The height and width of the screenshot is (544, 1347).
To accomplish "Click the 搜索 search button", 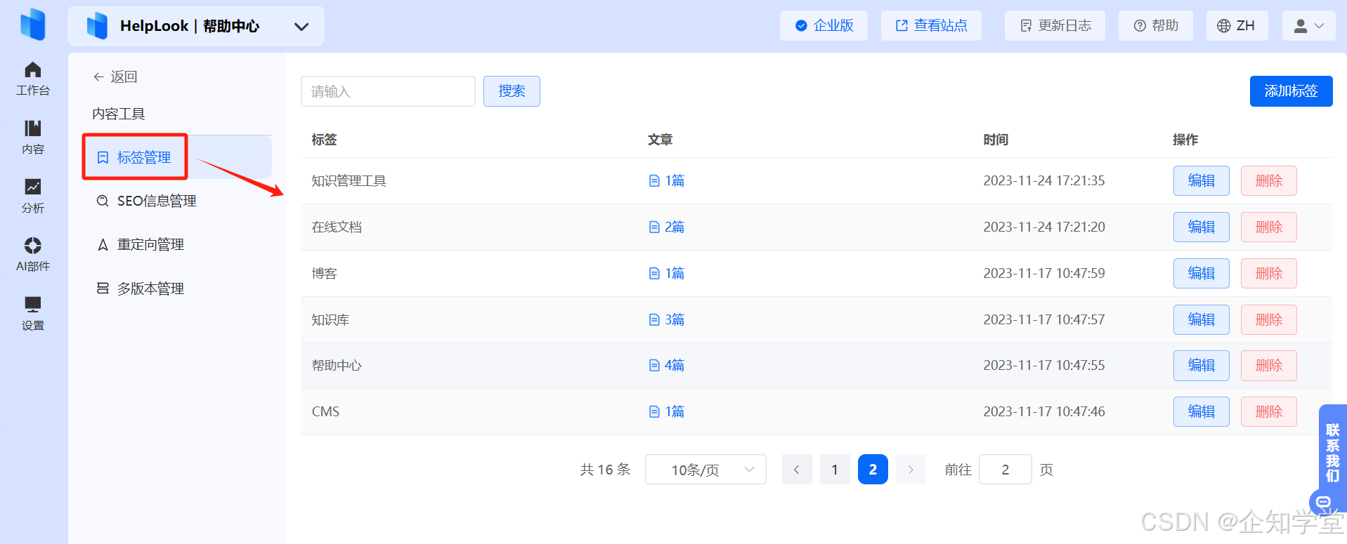I will coord(512,91).
